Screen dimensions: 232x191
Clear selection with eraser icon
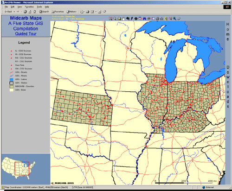click(x=179, y=19)
